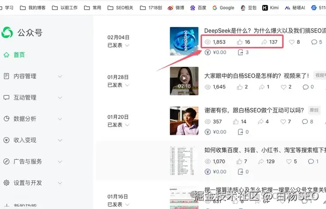Open the 1718创 bookmark folder

[x=151, y=8]
